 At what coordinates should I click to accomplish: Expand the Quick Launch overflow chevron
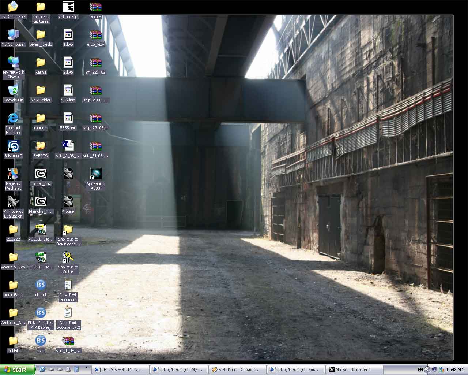87,368
